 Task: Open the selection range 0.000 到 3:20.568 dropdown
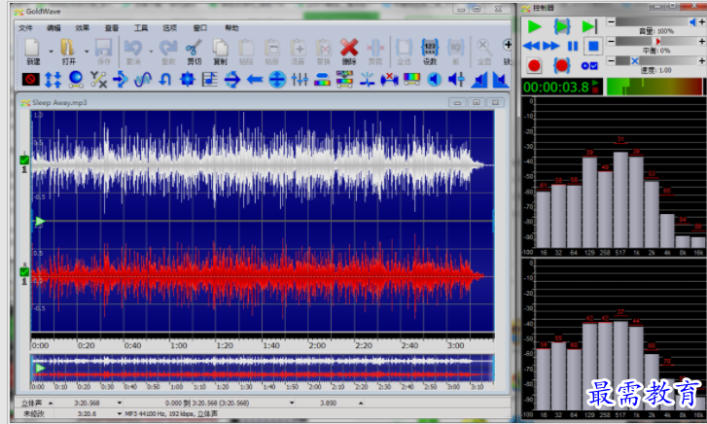click(292, 403)
